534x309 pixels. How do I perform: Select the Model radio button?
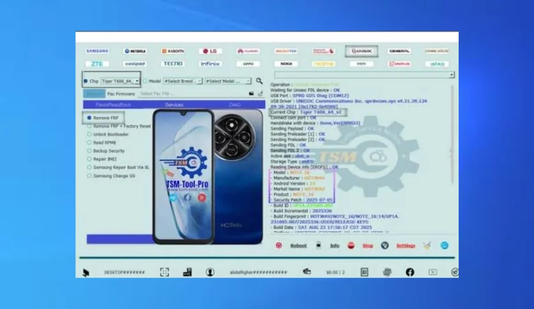(145, 81)
